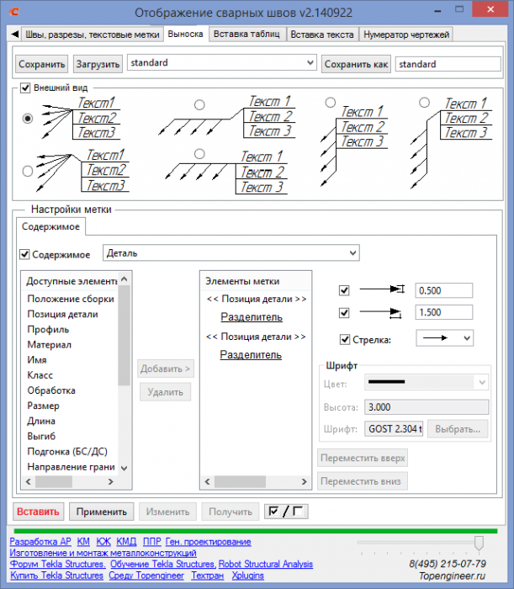Expand the Деталь content type dropdown
This screenshot has height=589, width=514.
pyautogui.click(x=231, y=252)
